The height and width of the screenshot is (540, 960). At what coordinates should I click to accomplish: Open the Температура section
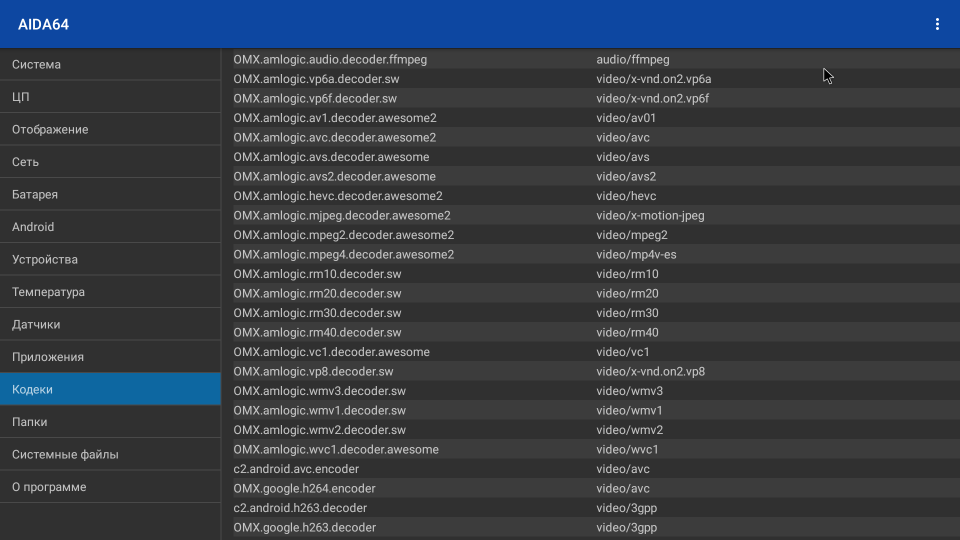click(x=110, y=292)
